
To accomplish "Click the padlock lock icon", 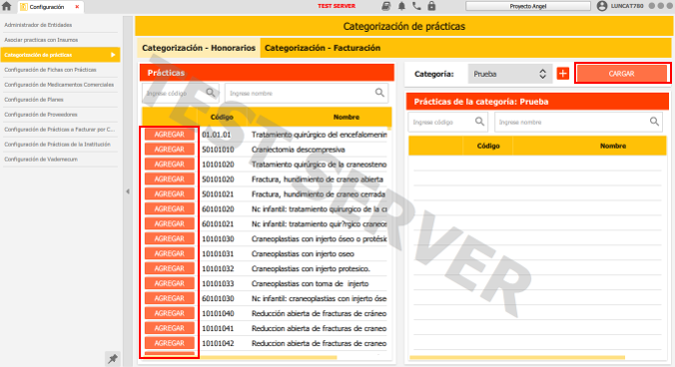I will (431, 6).
